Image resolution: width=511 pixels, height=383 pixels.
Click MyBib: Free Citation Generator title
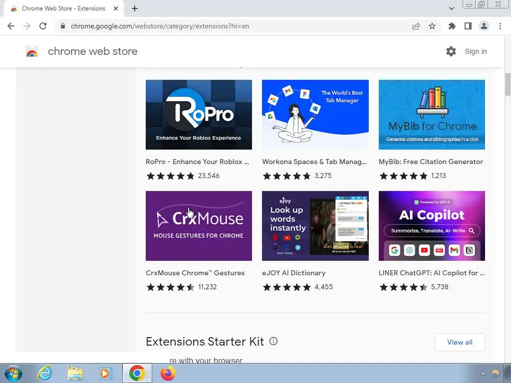(431, 162)
